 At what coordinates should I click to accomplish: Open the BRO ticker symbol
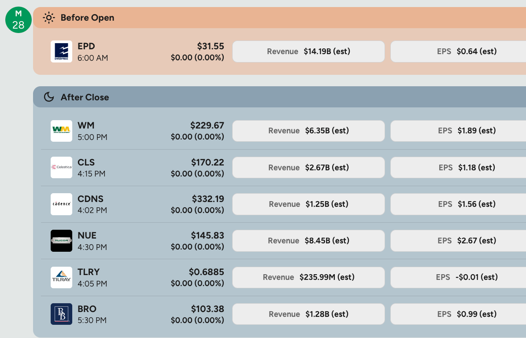click(87, 309)
